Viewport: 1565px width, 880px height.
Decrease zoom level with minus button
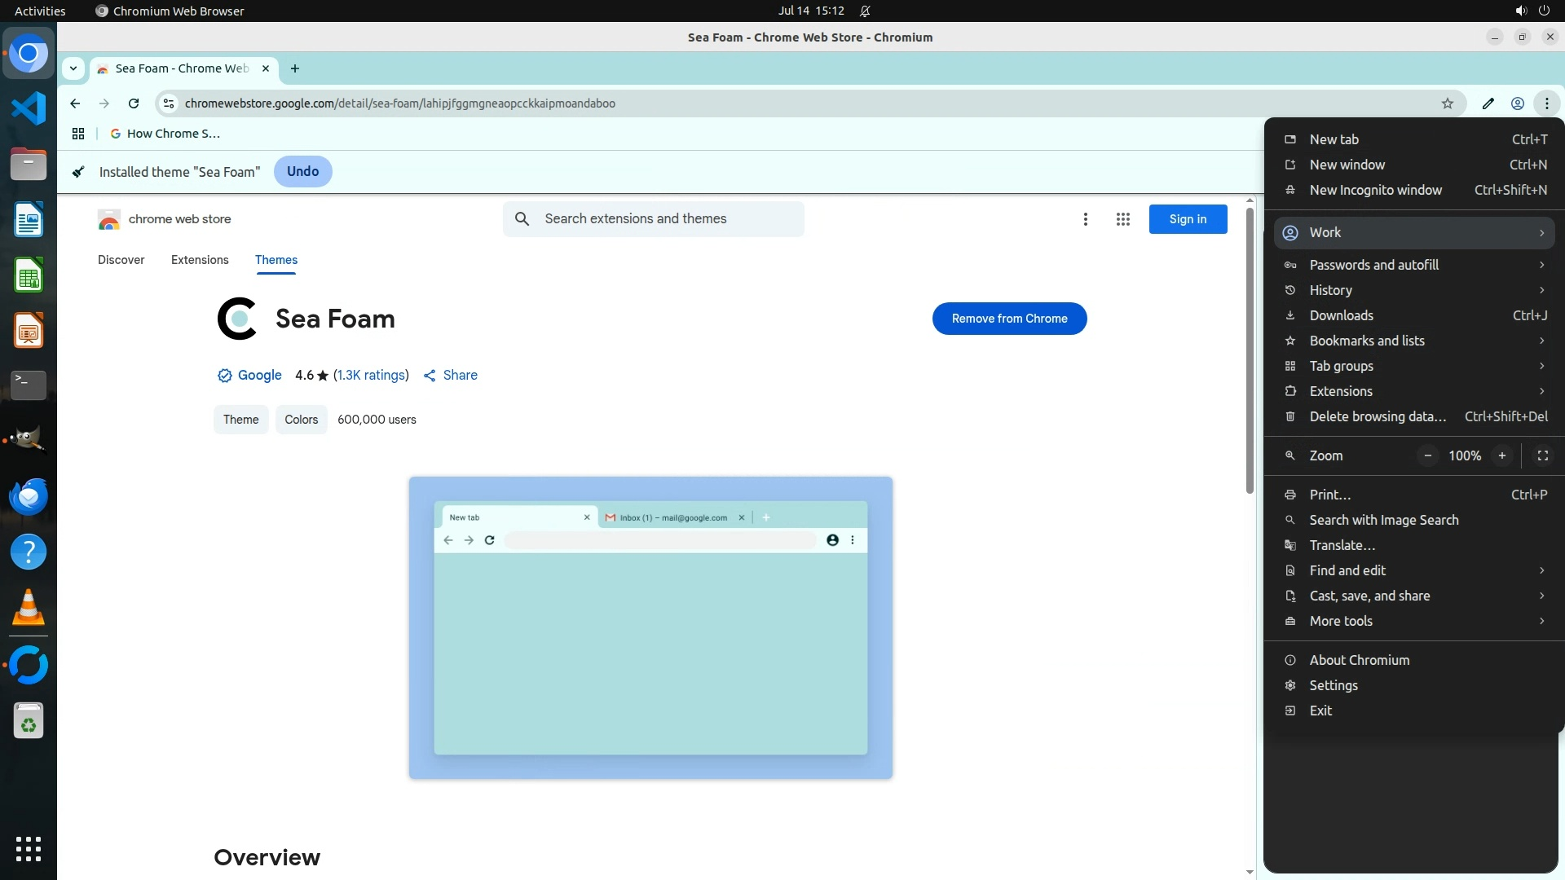(1427, 455)
